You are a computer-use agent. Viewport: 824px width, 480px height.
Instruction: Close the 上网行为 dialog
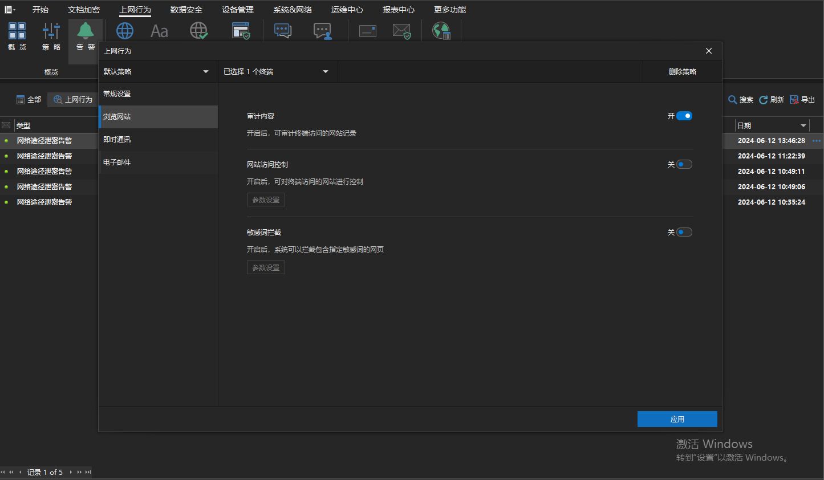tap(709, 51)
